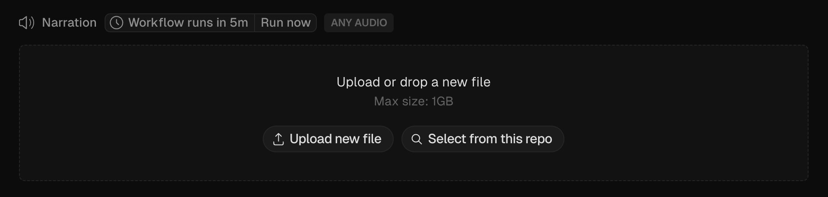Trigger the workflow with Run now
This screenshot has height=197, width=828.
pyautogui.click(x=286, y=23)
